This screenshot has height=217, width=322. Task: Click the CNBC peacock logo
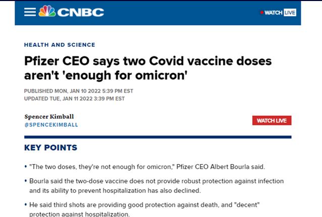[x=47, y=12]
